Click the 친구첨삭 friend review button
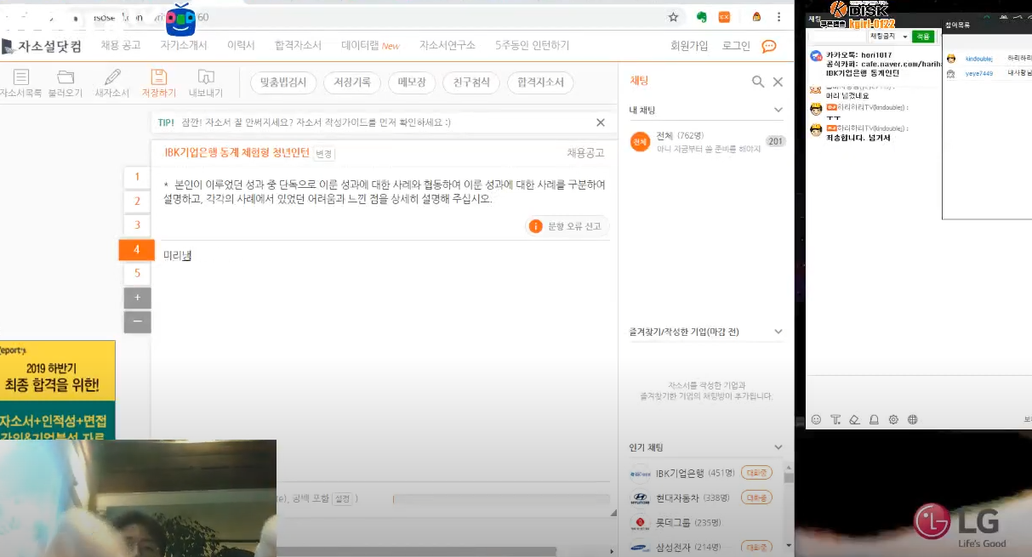Screen dimensions: 1032x557 point(471,82)
